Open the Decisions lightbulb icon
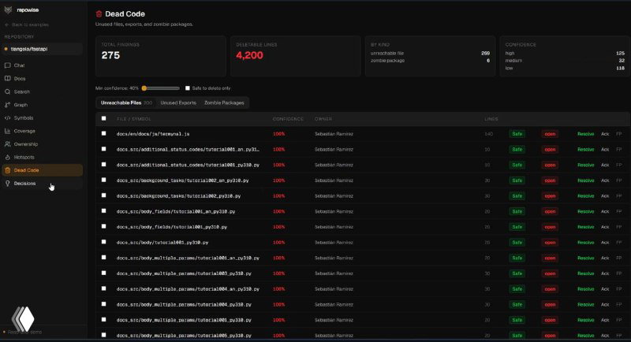Screen dimensions: 631x342 pyautogui.click(x=7, y=184)
